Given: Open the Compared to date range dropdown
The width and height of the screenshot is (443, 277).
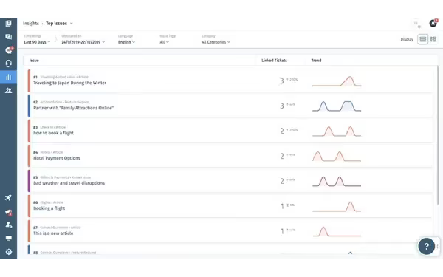Looking at the screenshot, I should pyautogui.click(x=83, y=42).
